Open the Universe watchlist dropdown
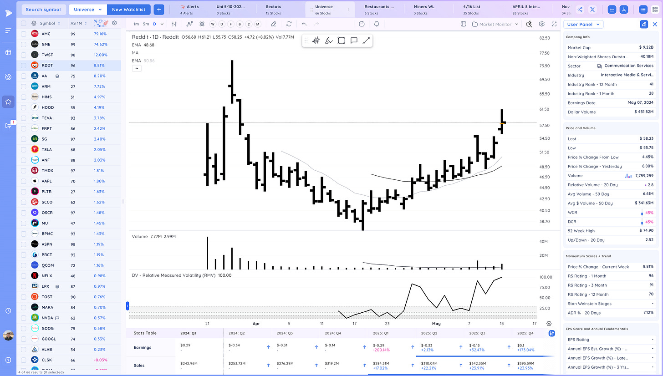This screenshot has width=663, height=376. click(88, 9)
